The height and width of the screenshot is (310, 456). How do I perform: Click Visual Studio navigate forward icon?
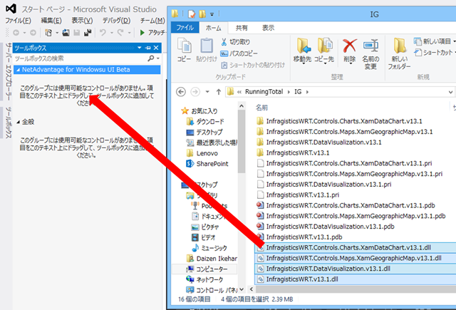pos(33,33)
